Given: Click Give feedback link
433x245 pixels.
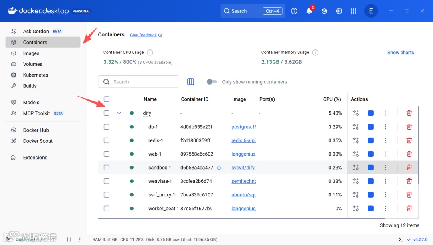Looking at the screenshot, I should [146, 35].
